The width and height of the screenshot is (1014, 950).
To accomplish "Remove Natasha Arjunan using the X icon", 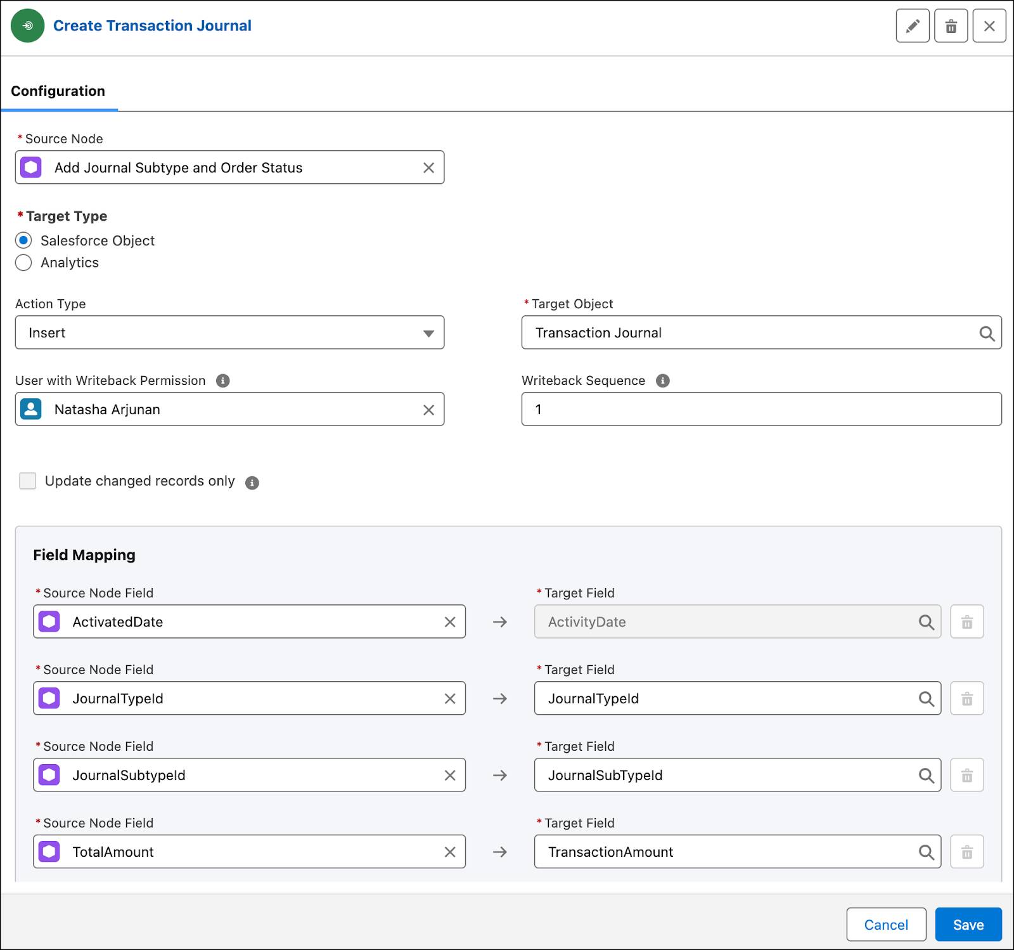I will 428,409.
